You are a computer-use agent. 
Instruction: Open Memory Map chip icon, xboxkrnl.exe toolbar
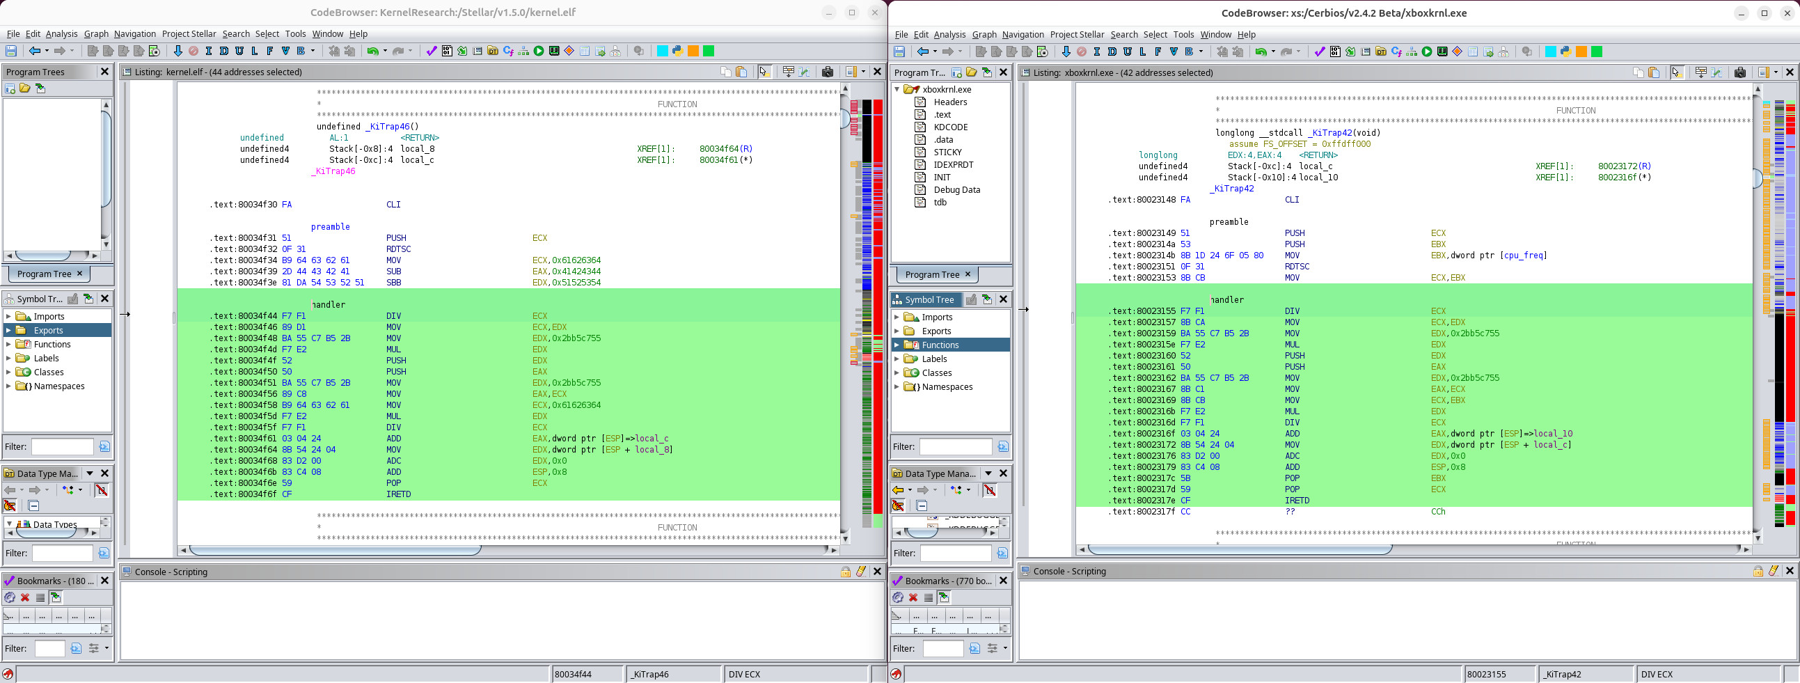coord(1442,52)
